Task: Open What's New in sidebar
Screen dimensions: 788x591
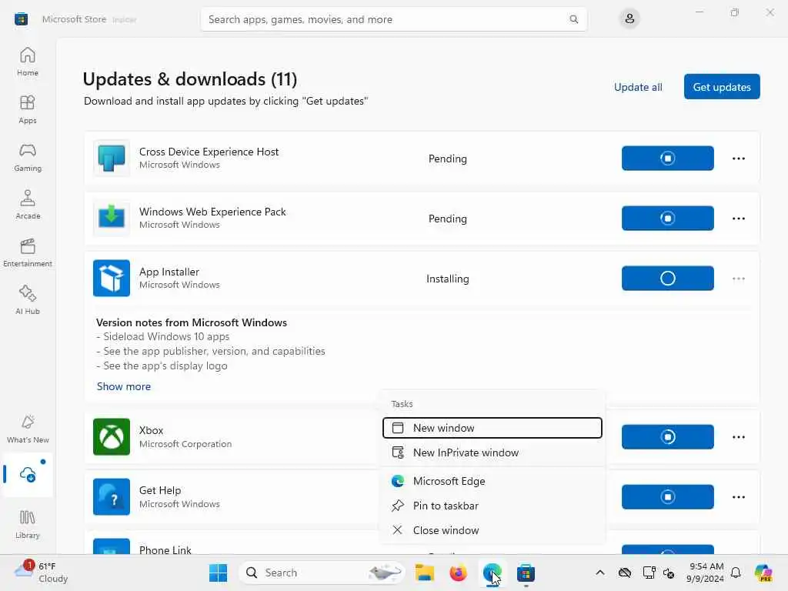Action: 28,429
